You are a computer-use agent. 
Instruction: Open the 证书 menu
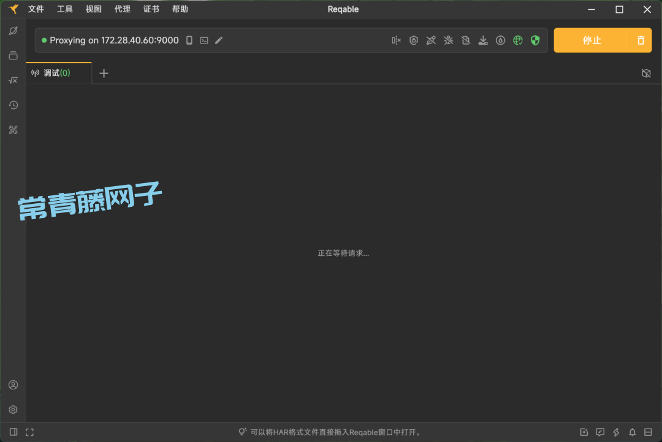pyautogui.click(x=151, y=9)
